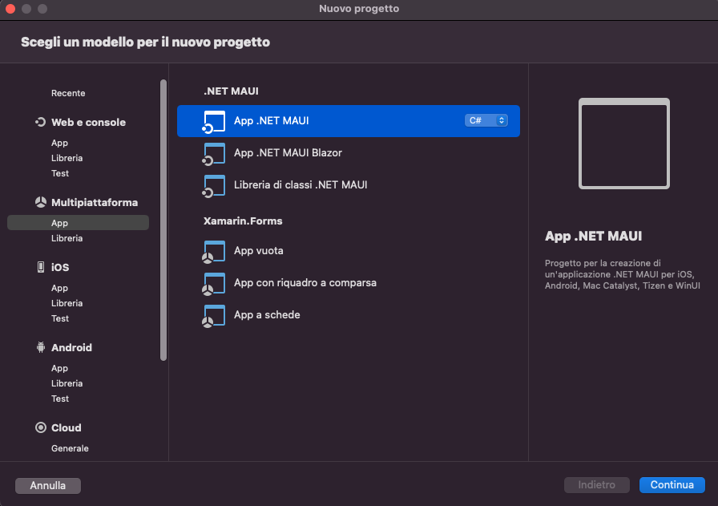Viewport: 718px width, 506px height.
Task: Click the .NET MAUI section header
Action: 231,91
